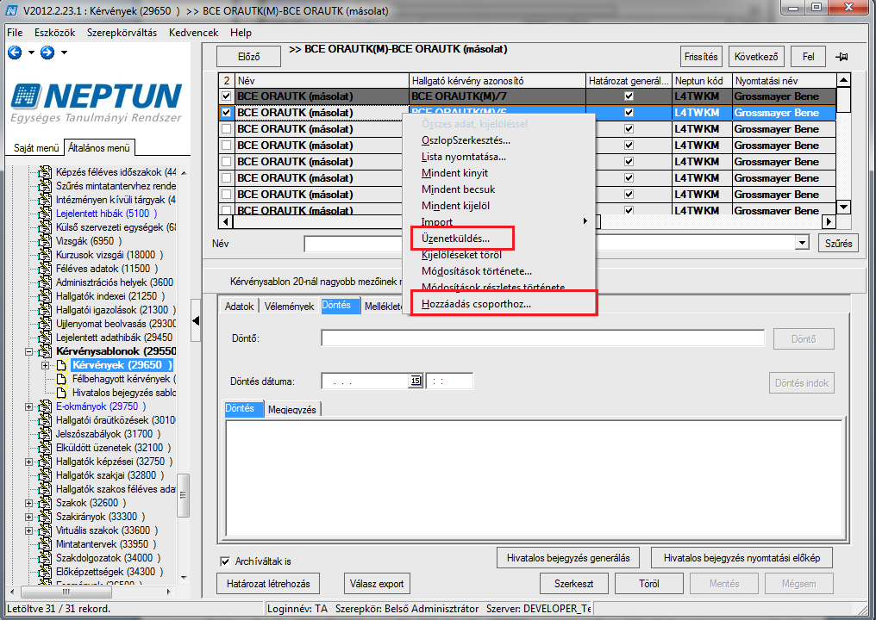This screenshot has height=620, width=876.
Task: Click the Következő button
Action: point(756,57)
